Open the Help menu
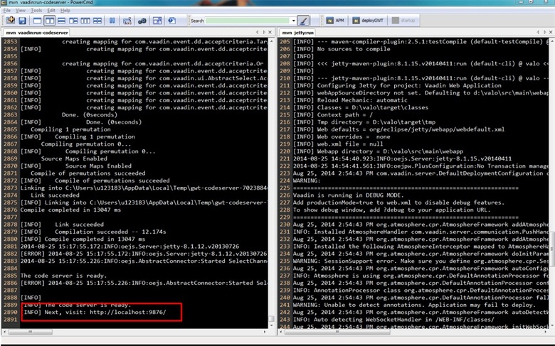The width and height of the screenshot is (555, 346). [x=65, y=11]
